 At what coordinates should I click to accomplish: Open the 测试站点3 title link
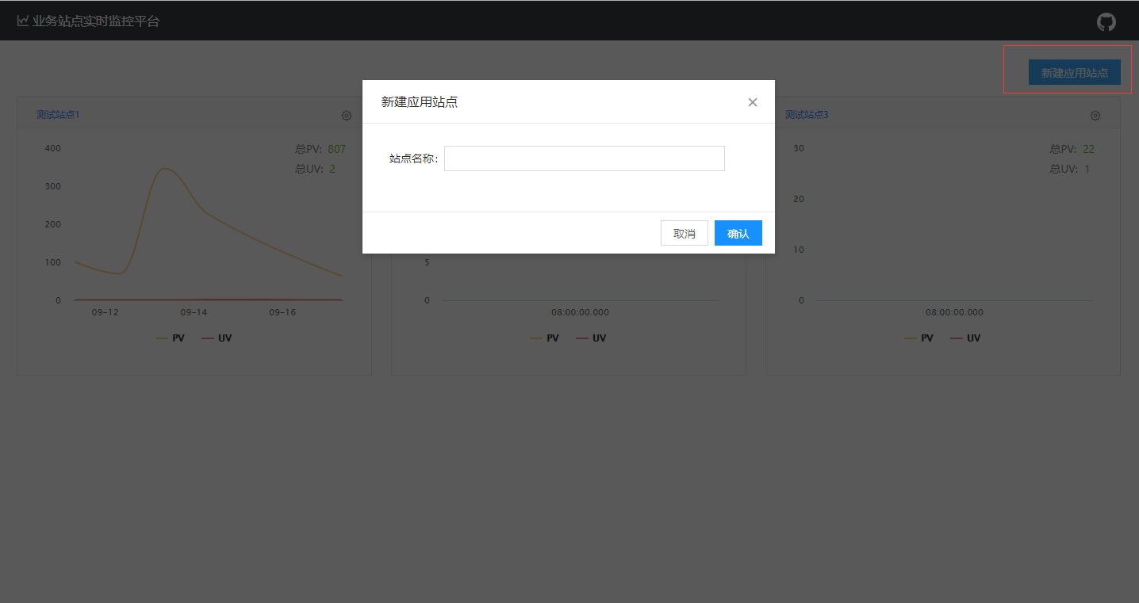coord(807,115)
